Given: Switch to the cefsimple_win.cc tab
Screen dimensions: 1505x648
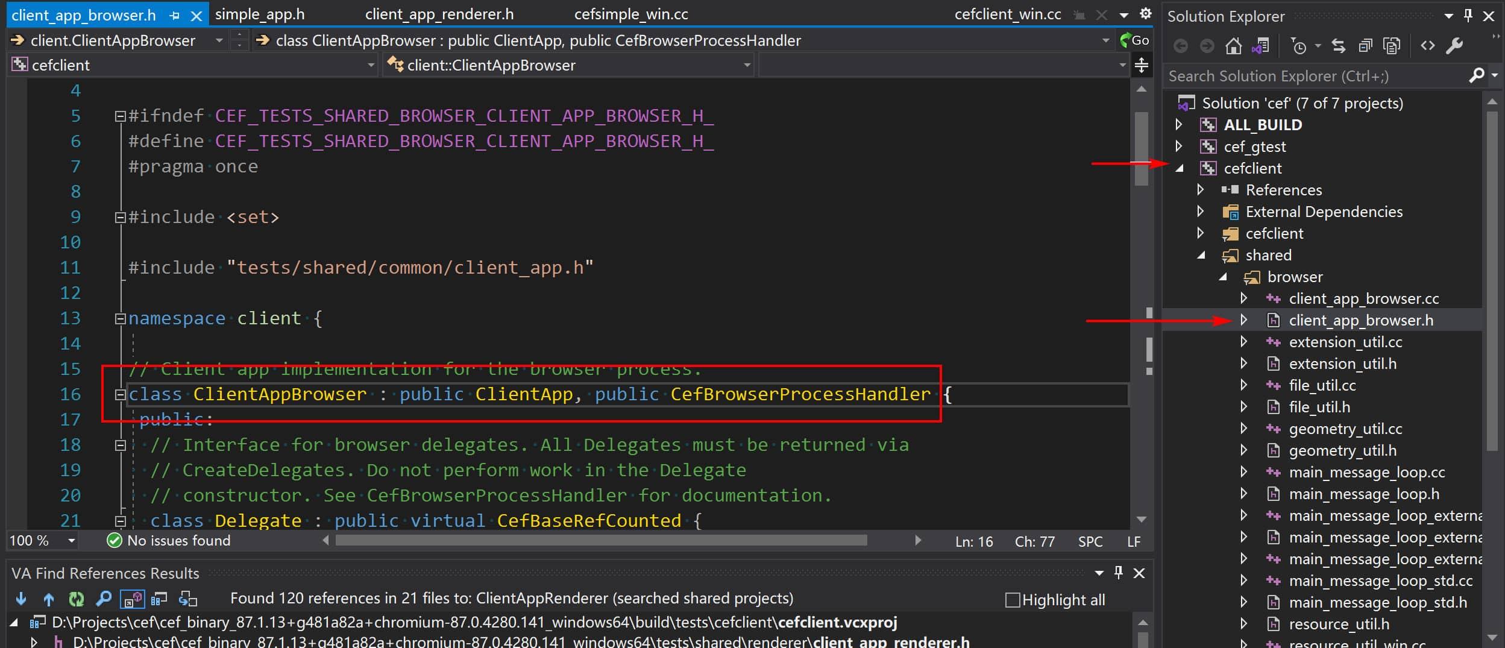Looking at the screenshot, I should point(631,14).
